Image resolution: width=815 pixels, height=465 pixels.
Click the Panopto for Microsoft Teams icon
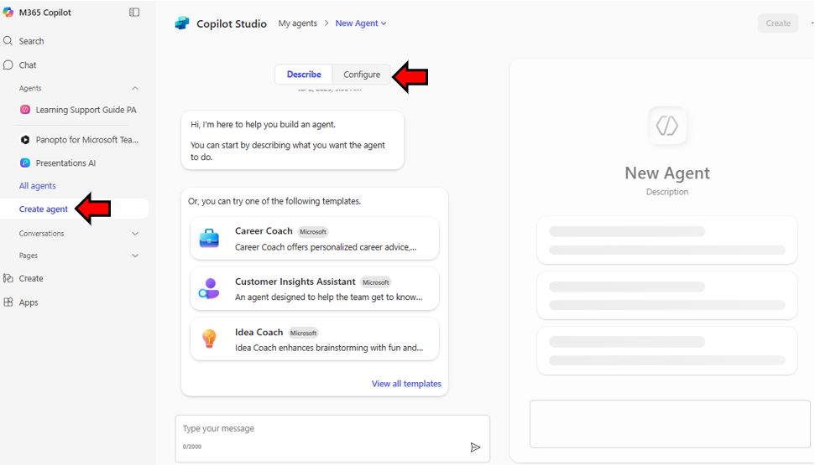click(x=25, y=140)
